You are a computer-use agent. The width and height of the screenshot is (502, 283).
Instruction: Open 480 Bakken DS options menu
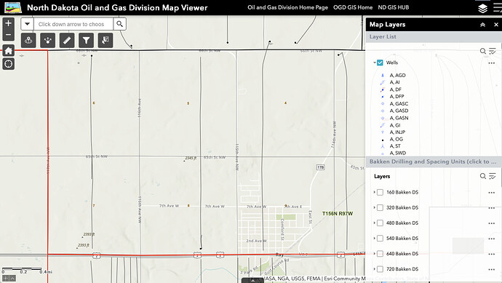point(492,223)
